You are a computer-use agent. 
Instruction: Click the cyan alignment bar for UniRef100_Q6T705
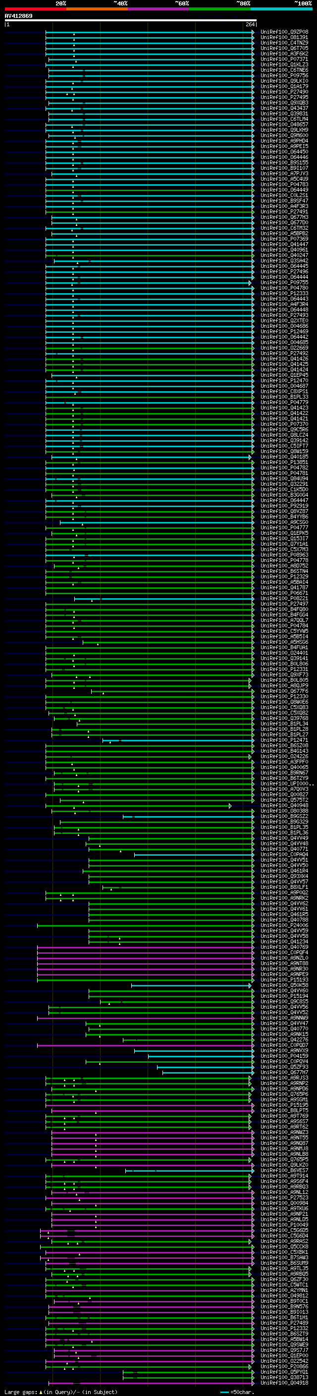pos(150,49)
